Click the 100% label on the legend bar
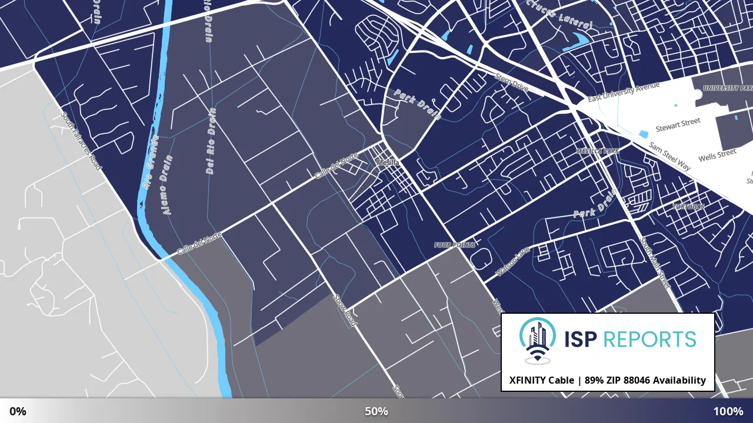This screenshot has width=753, height=423. (x=728, y=411)
